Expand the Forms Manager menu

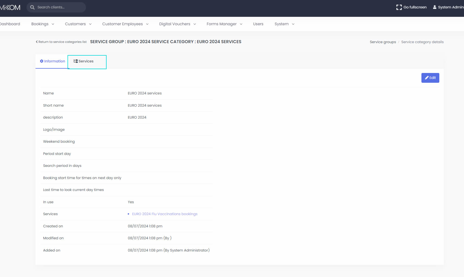[224, 24]
